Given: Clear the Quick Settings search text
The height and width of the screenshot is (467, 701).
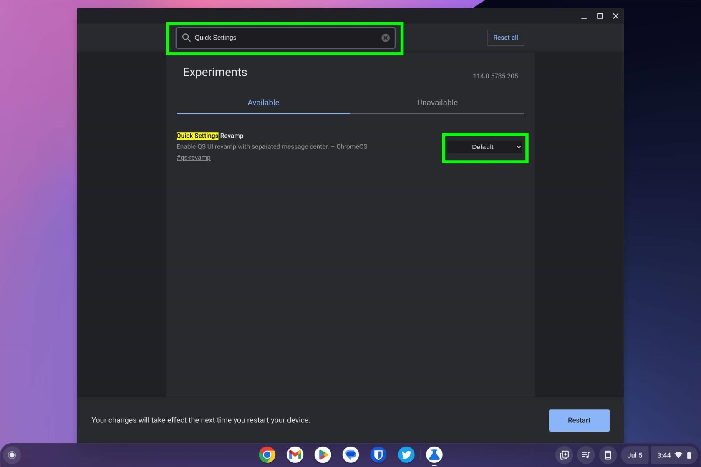Looking at the screenshot, I should pyautogui.click(x=386, y=38).
